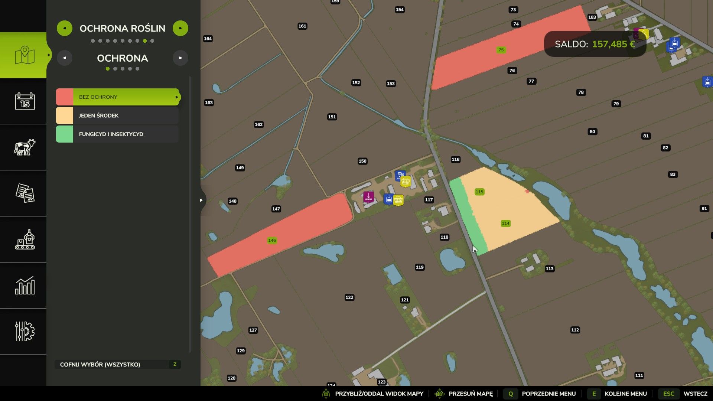Click ESC WSTECZ button
Viewport: 713px width, 401px height.
pyautogui.click(x=683, y=394)
